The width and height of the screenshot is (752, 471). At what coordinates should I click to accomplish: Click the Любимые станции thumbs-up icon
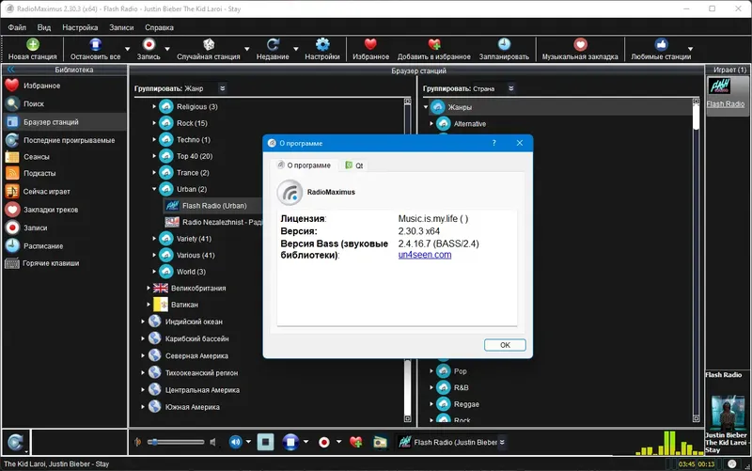pyautogui.click(x=662, y=44)
